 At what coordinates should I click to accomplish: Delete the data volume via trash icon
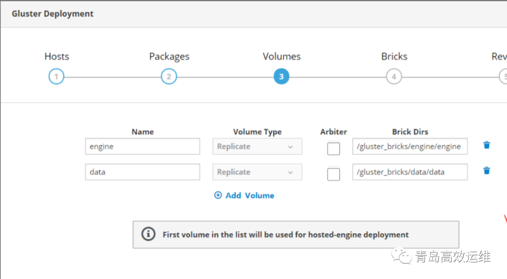487,170
